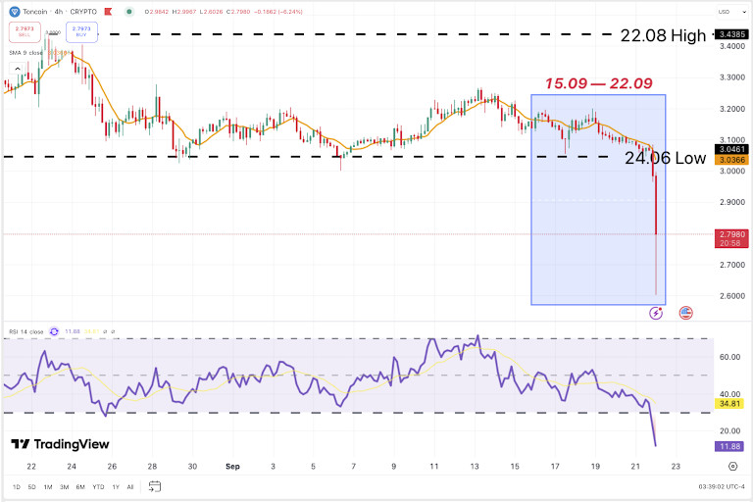Screen dimensions: 753x502
Task: Click the yellow 34.81 RSI MA label
Action: tap(729, 404)
